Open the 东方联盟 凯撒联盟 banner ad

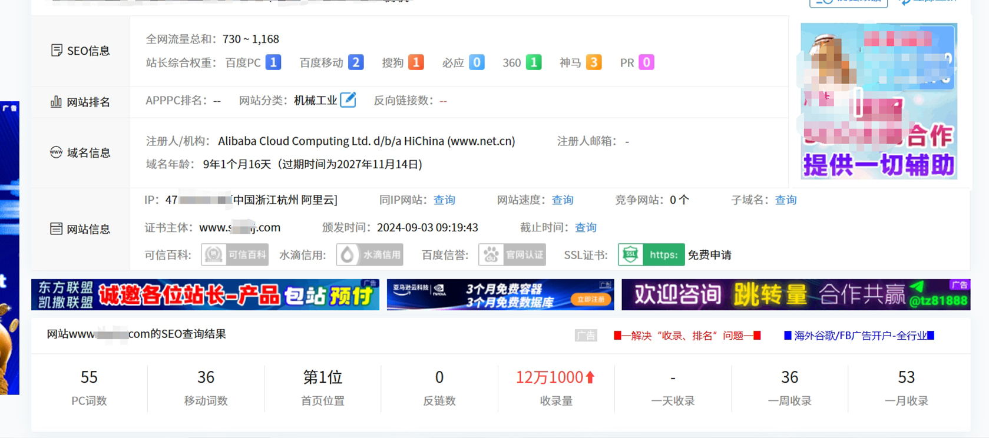click(205, 295)
